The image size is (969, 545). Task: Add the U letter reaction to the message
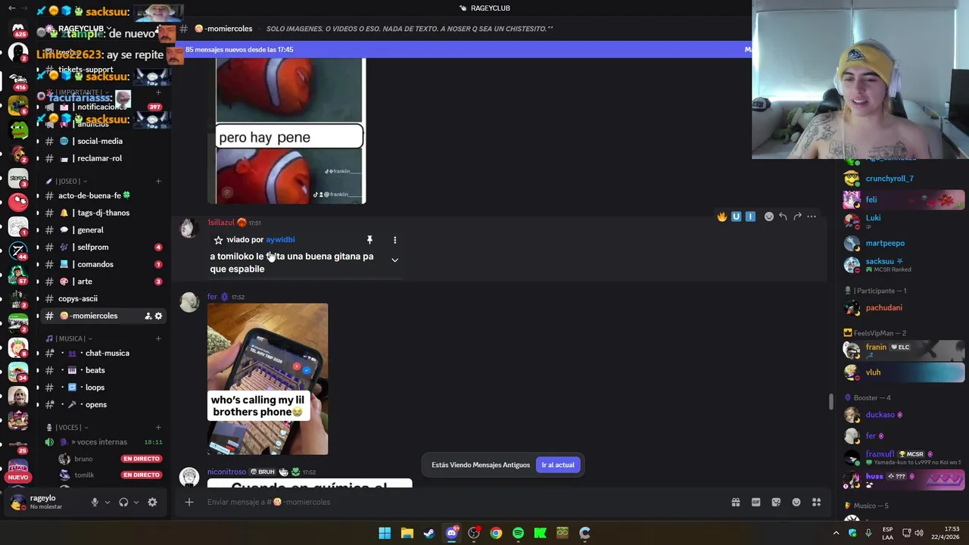[736, 216]
